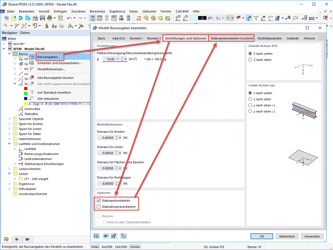Image resolution: width=333 pixels, height=250 pixels.
Task: Select local 'z nach unten' radio button
Action: (x=250, y=93)
